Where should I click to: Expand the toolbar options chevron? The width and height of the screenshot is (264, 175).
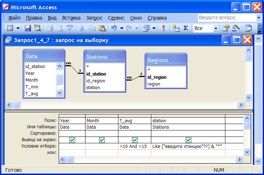click(x=260, y=29)
